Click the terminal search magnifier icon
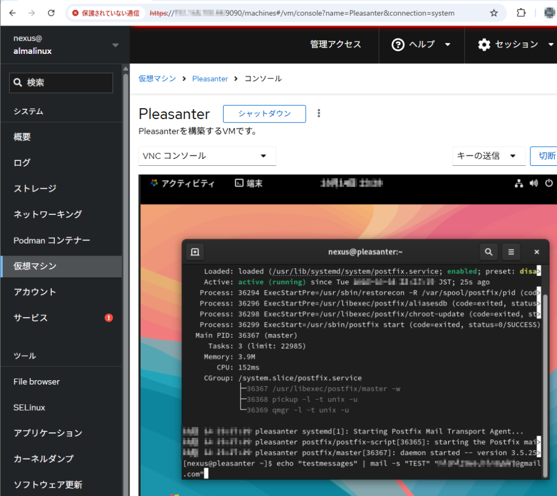This screenshot has height=496, width=557. [x=488, y=252]
